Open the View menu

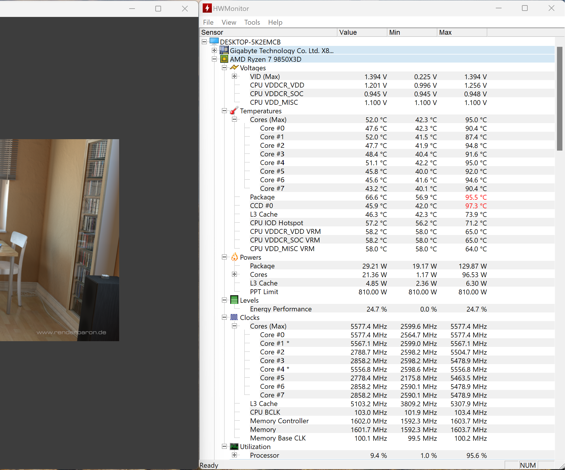coord(229,22)
